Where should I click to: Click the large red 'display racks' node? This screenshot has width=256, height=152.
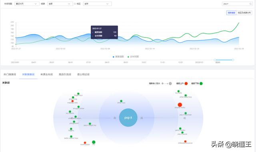(180, 105)
